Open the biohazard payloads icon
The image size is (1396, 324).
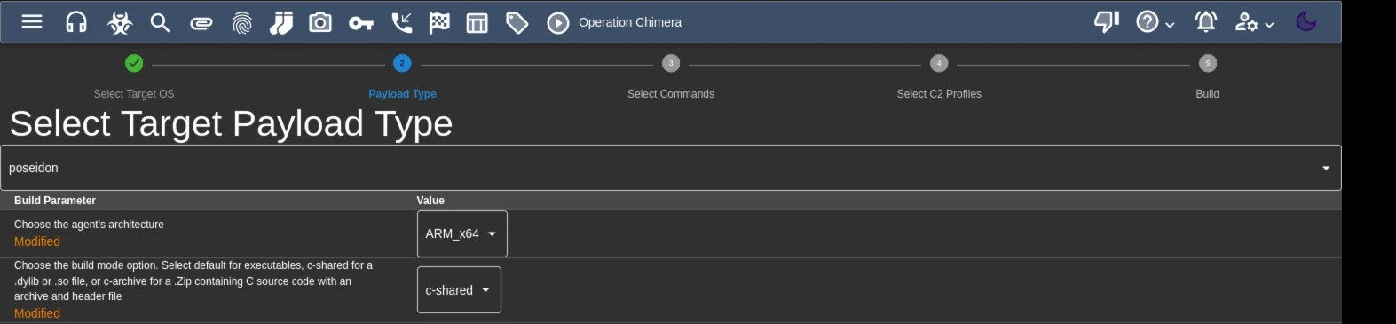[x=120, y=22]
